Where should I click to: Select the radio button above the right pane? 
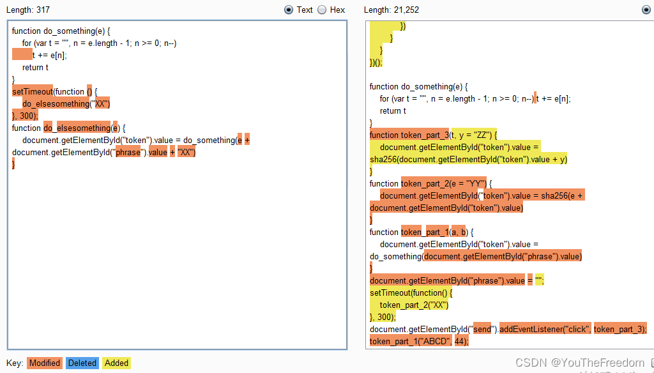(646, 10)
